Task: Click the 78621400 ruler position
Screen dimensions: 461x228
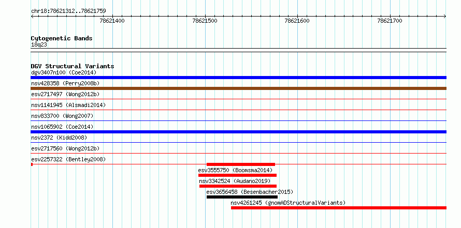Action: (112, 21)
